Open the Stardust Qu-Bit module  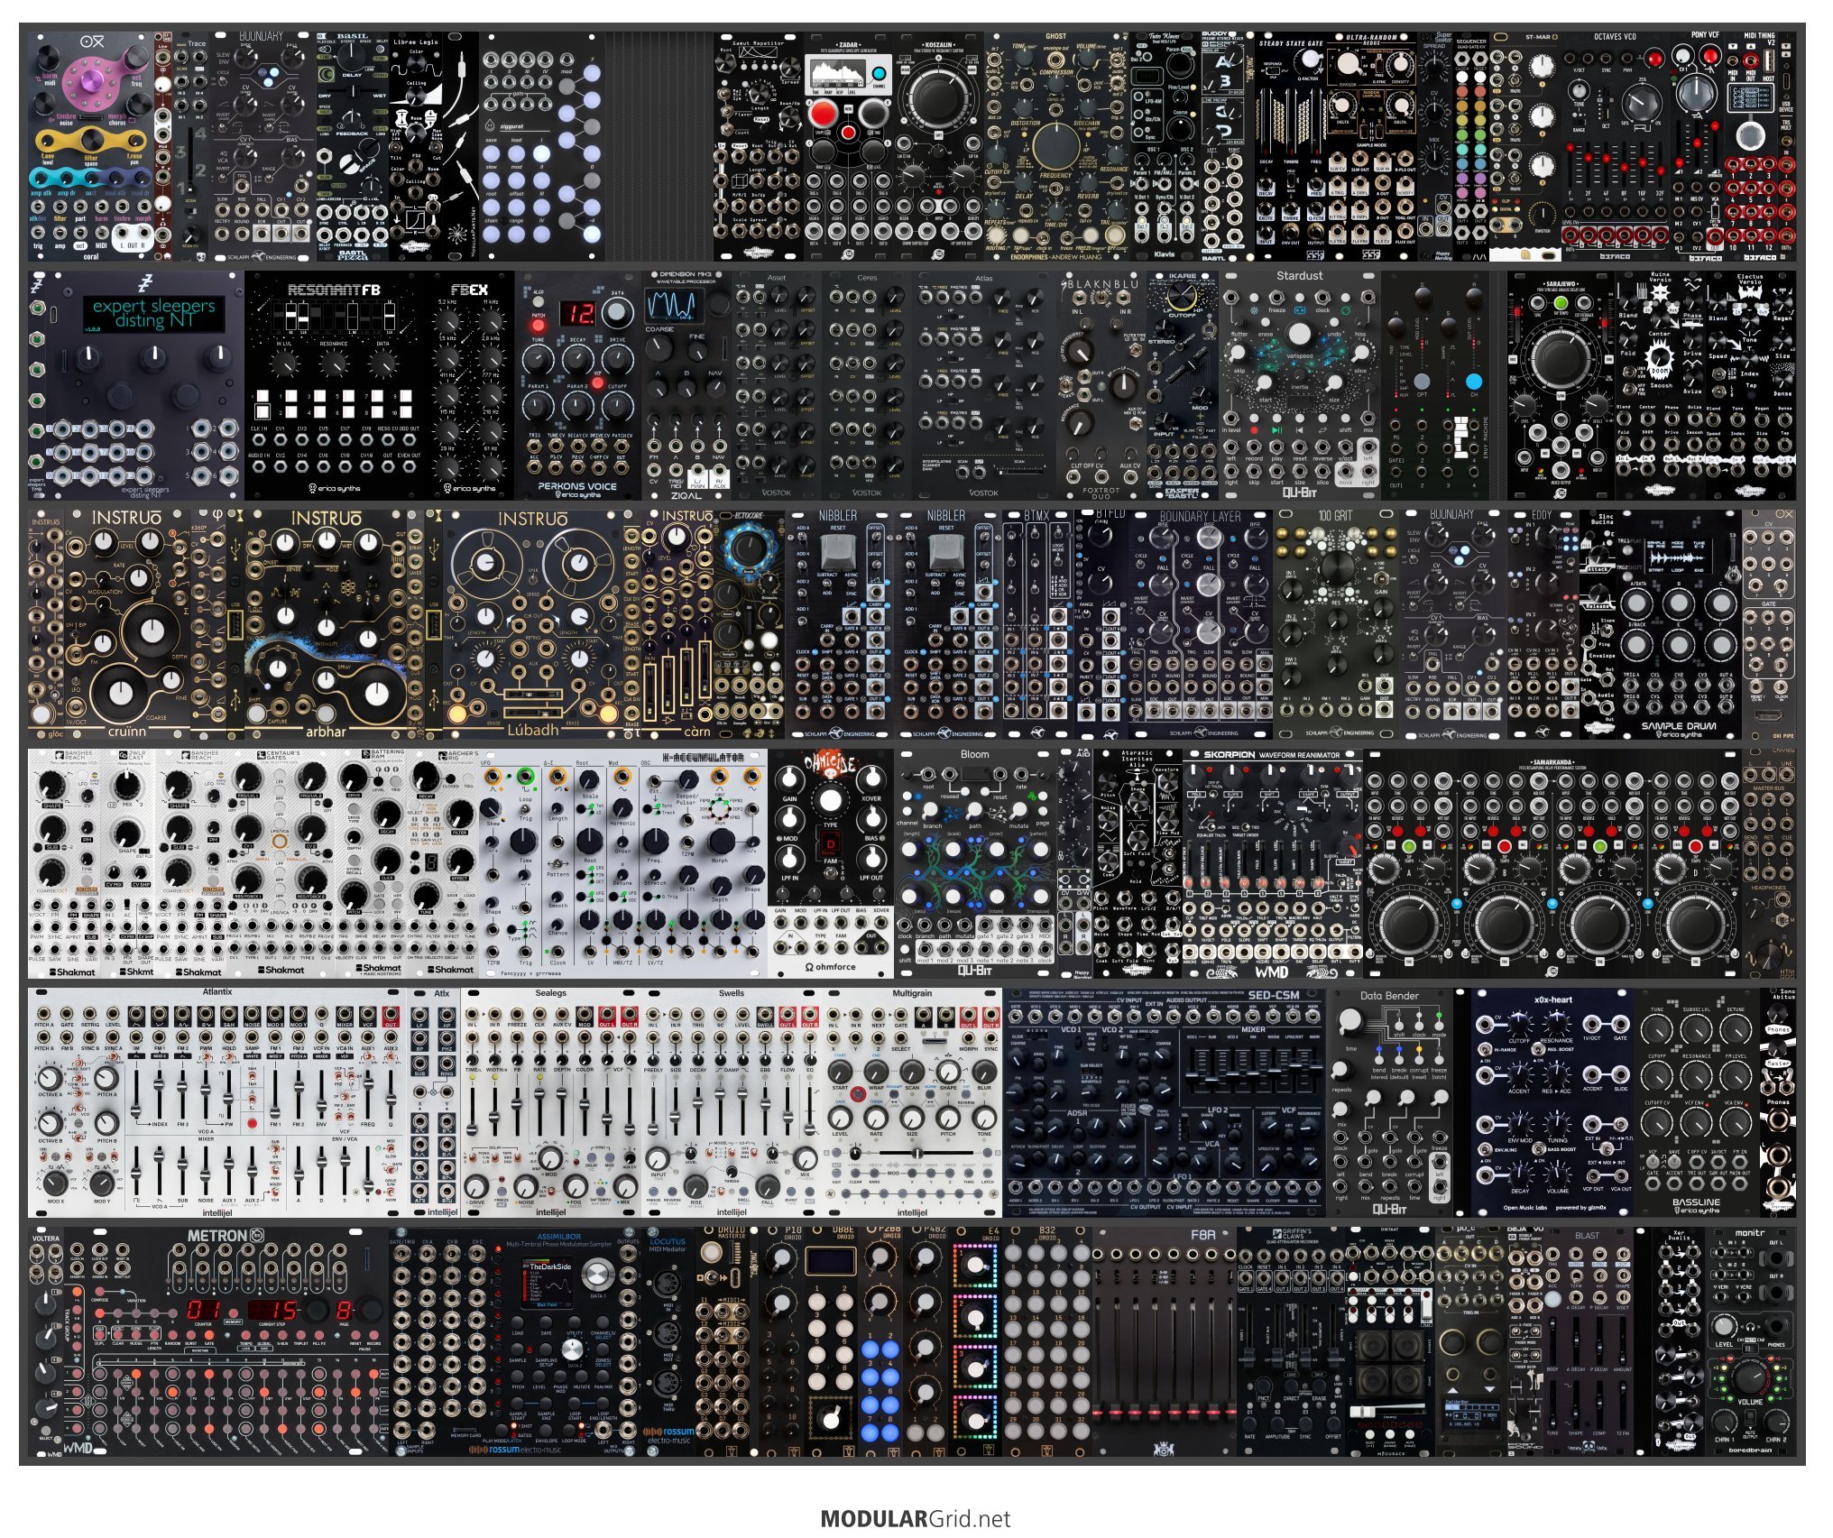pos(1300,385)
